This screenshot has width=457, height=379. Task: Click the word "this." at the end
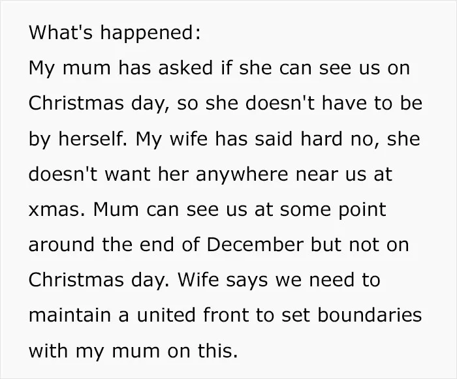coord(218,350)
